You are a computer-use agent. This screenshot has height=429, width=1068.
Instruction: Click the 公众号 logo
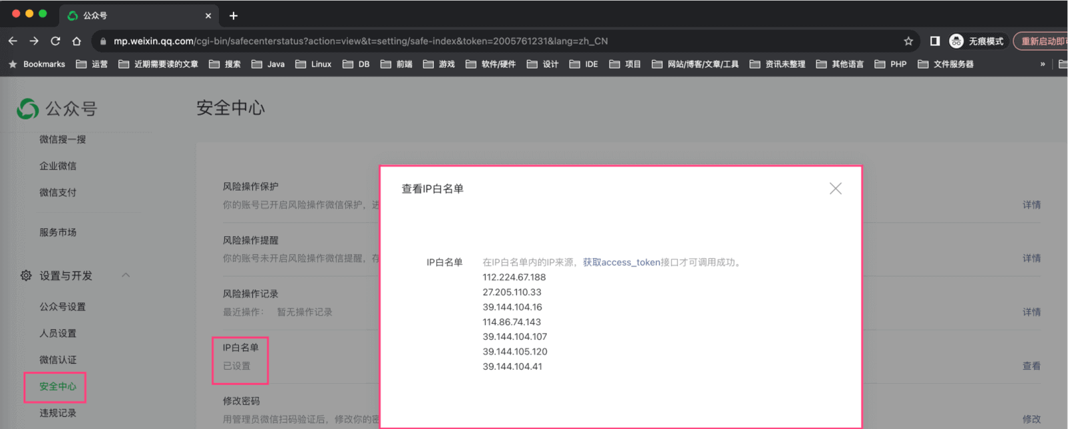pos(28,108)
